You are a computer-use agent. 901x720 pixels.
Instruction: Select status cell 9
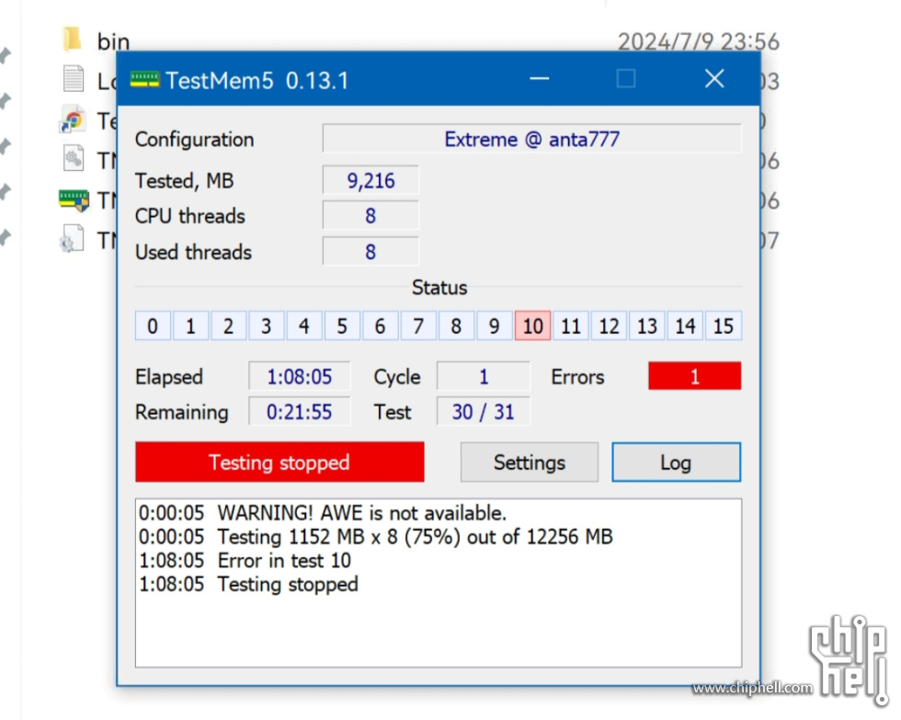[495, 326]
